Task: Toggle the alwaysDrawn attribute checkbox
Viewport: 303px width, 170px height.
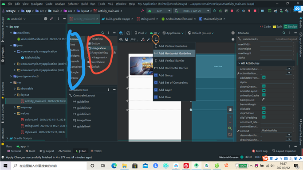Action: tap(264, 86)
